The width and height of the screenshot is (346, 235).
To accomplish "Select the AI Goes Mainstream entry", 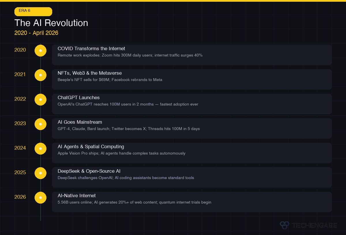I will (192, 128).
